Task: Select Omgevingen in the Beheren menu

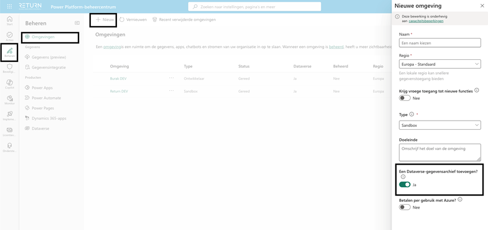Action: click(43, 37)
